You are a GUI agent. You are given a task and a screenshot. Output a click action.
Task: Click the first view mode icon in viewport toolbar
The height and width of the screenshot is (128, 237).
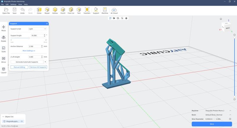[x=110, y=18]
